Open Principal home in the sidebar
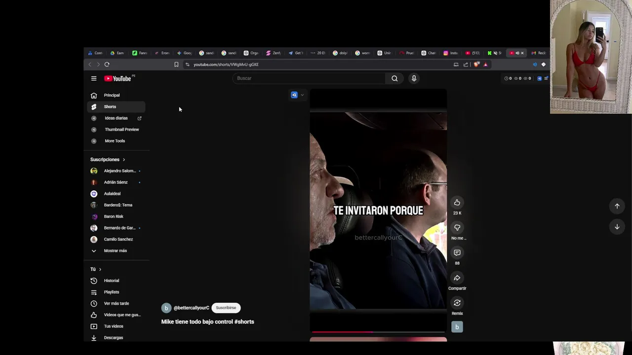This screenshot has height=355, width=632. pyautogui.click(x=116, y=95)
